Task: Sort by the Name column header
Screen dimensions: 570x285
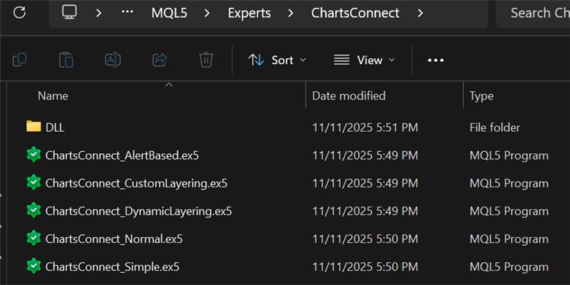Action: [53, 95]
